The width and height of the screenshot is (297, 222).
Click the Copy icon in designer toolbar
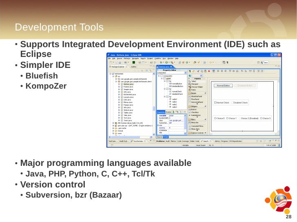(202, 71)
